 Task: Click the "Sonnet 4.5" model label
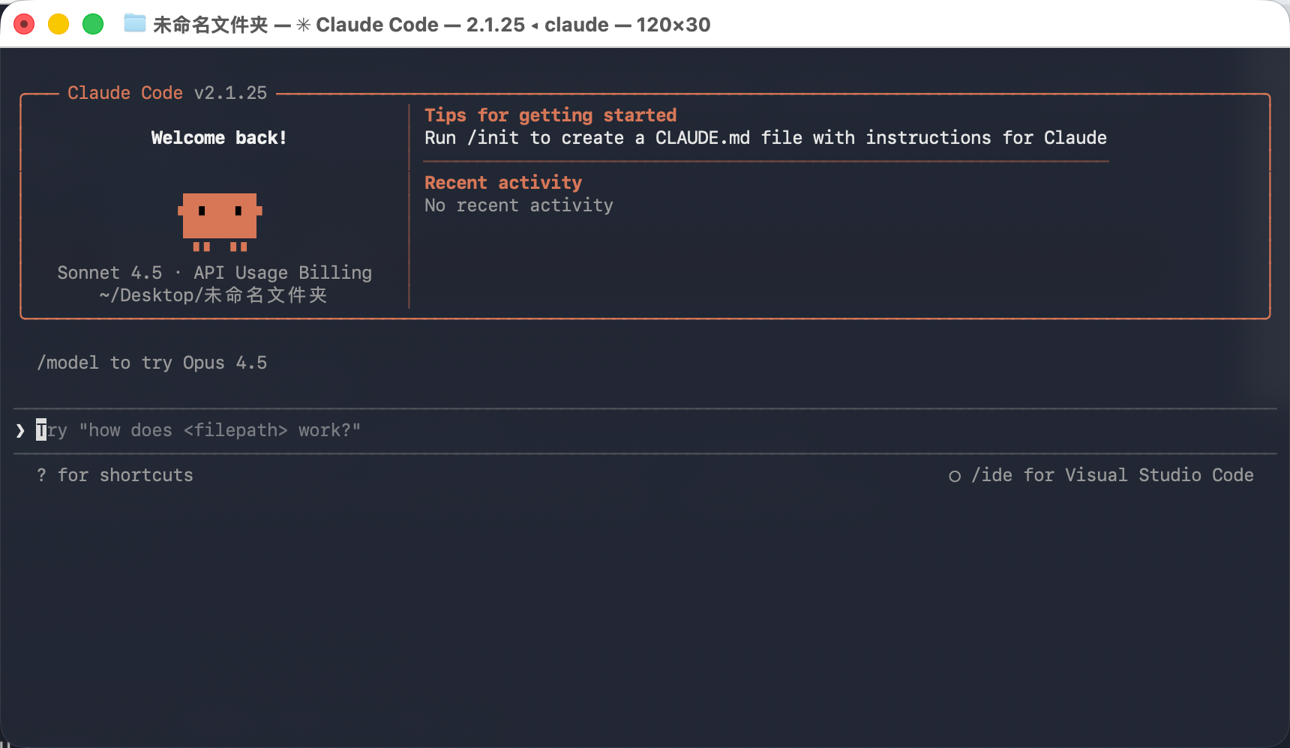coord(109,273)
